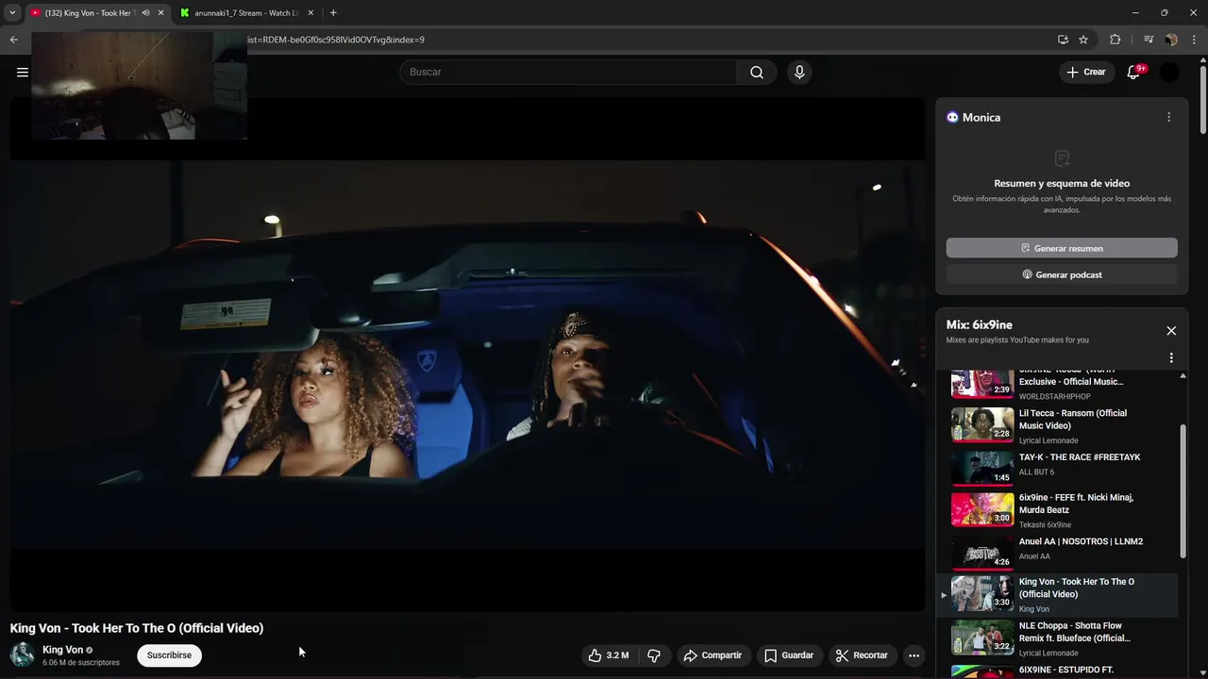Screen dimensions: 1208x679
Task: Open the tab search dropdown arrow
Action: point(12,13)
